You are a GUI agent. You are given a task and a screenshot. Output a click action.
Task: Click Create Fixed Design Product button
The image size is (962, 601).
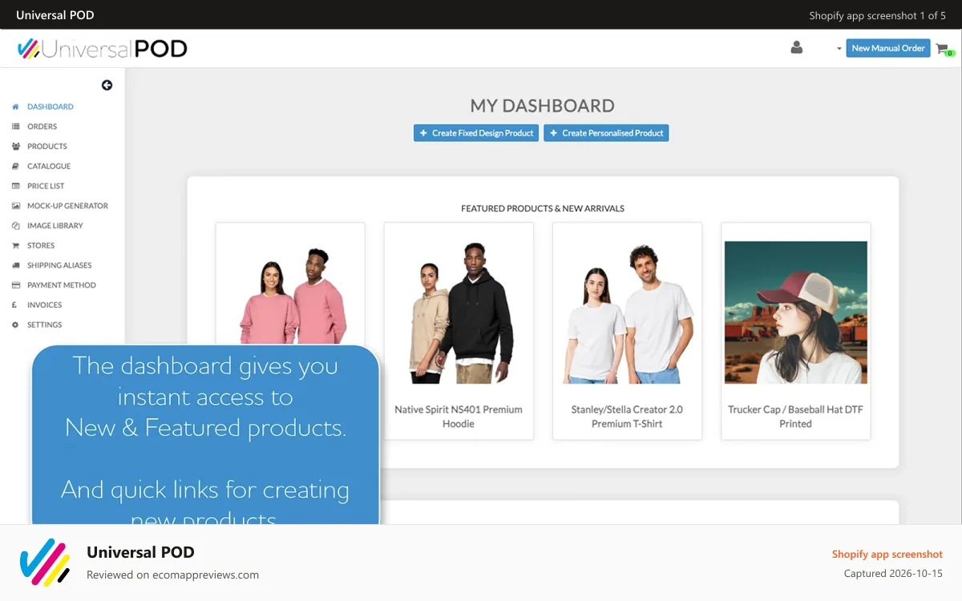pos(477,133)
